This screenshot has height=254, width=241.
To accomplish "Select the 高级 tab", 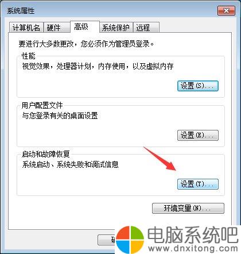I will tap(85, 27).
